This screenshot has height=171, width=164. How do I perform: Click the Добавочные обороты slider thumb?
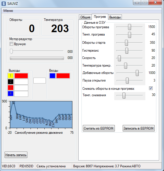[x=137, y=73]
